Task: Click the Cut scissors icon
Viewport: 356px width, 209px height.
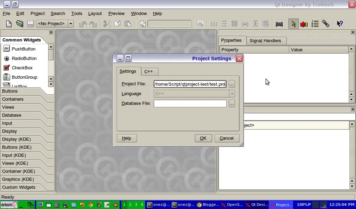Action: coord(107,24)
